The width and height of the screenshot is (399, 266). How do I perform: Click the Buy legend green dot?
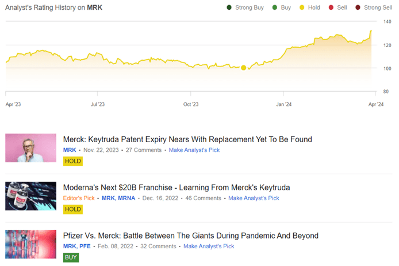coord(275,7)
